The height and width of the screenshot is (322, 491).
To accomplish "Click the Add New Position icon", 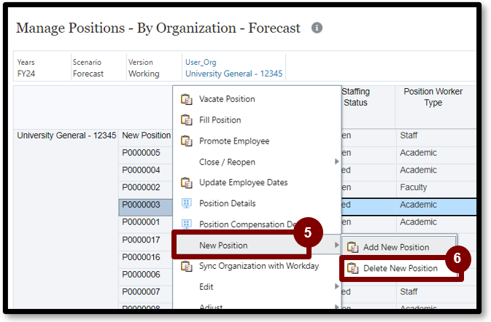I will (352, 247).
